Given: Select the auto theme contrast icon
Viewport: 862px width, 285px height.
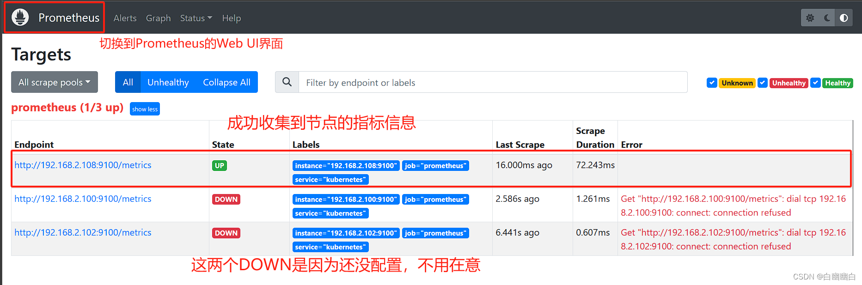Looking at the screenshot, I should [x=844, y=18].
